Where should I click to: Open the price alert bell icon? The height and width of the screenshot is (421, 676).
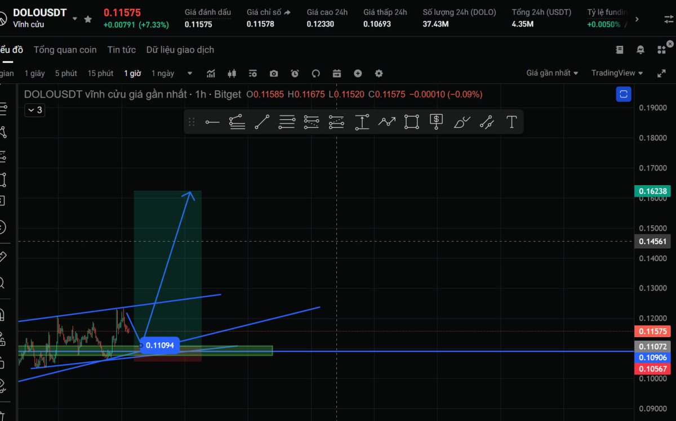641,50
